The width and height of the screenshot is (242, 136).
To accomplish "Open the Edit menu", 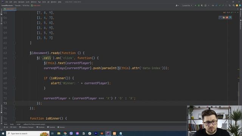I will point(11,2).
